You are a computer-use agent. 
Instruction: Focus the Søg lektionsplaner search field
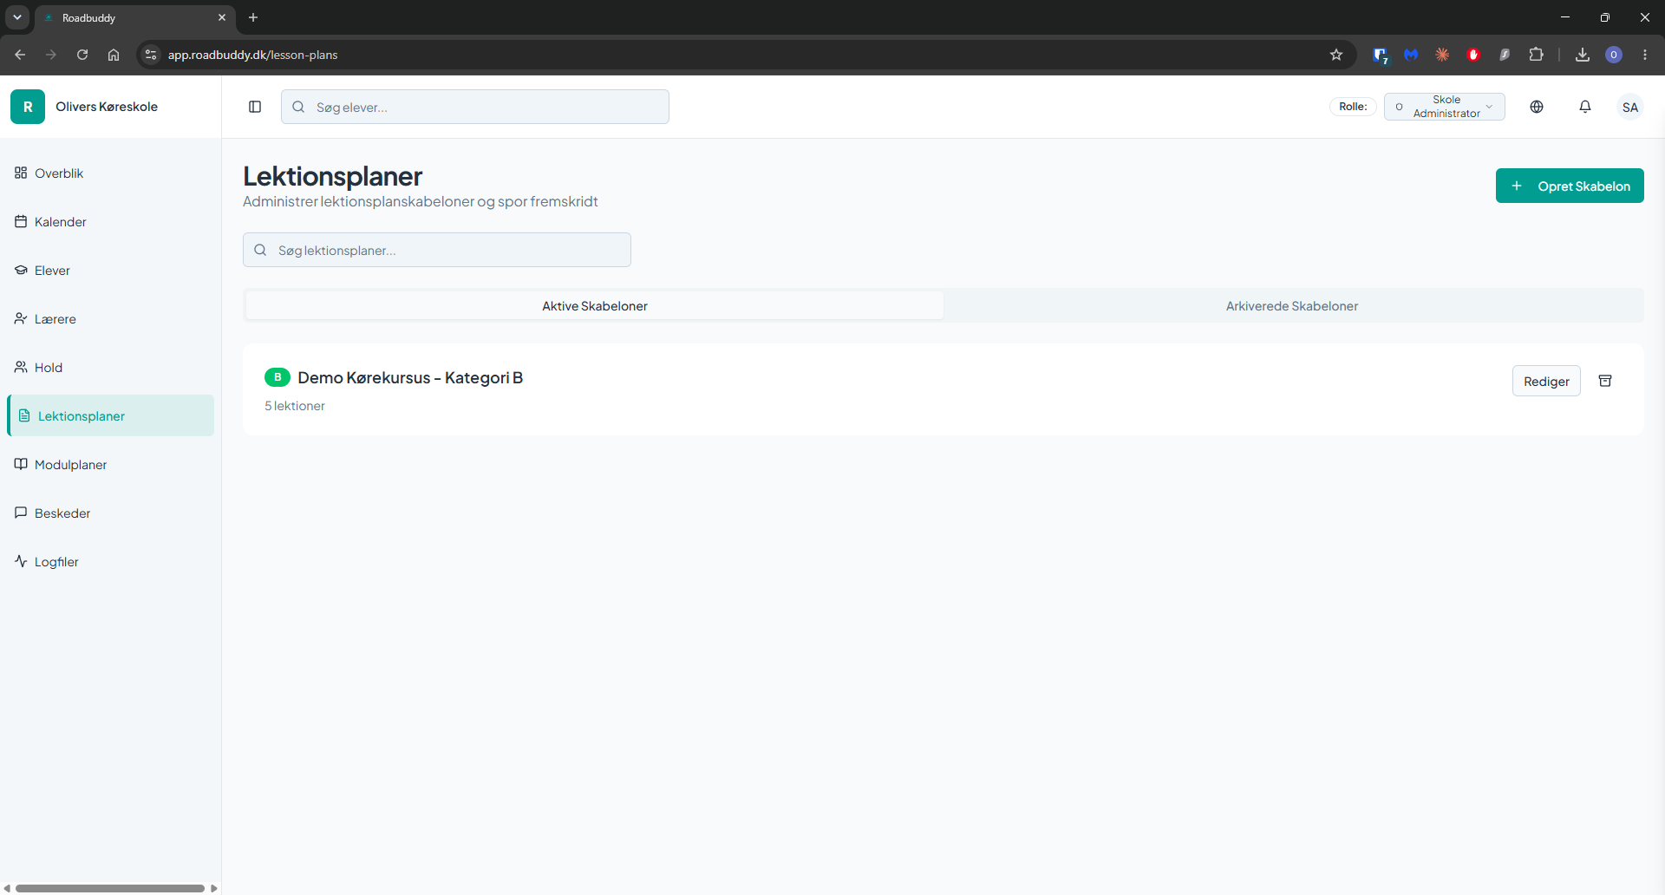click(437, 250)
